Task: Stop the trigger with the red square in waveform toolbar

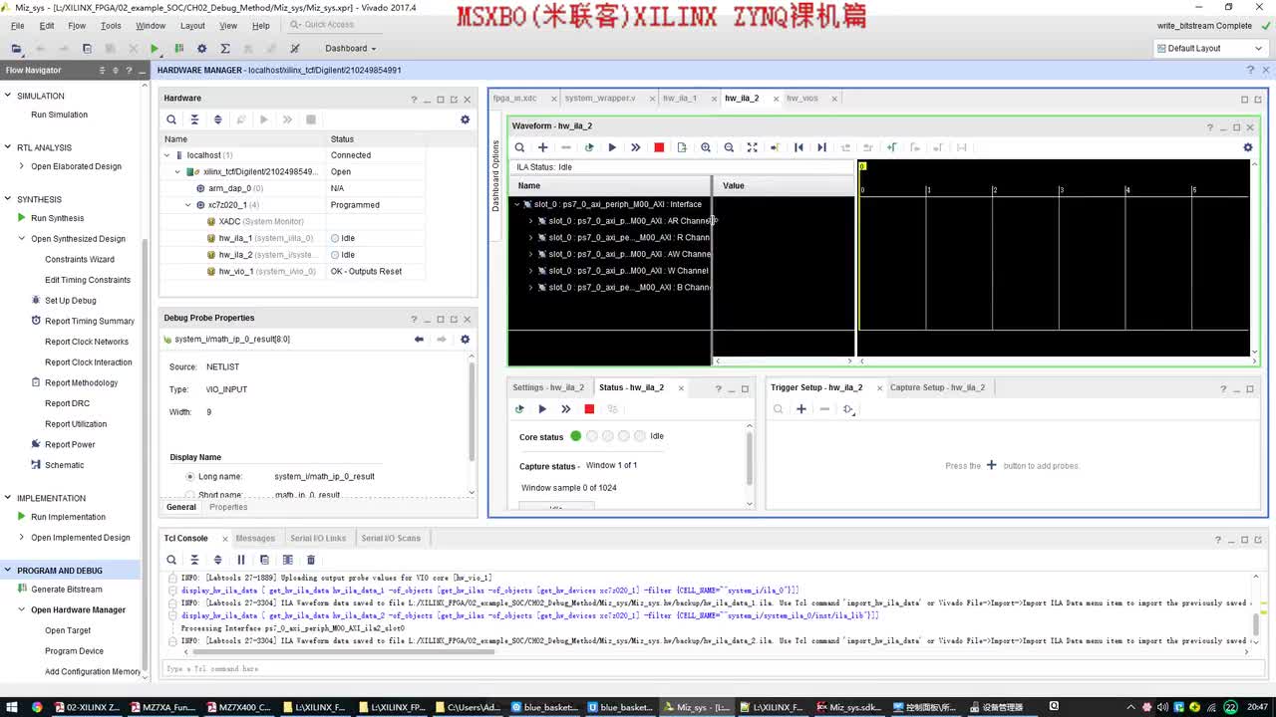Action: (x=659, y=147)
